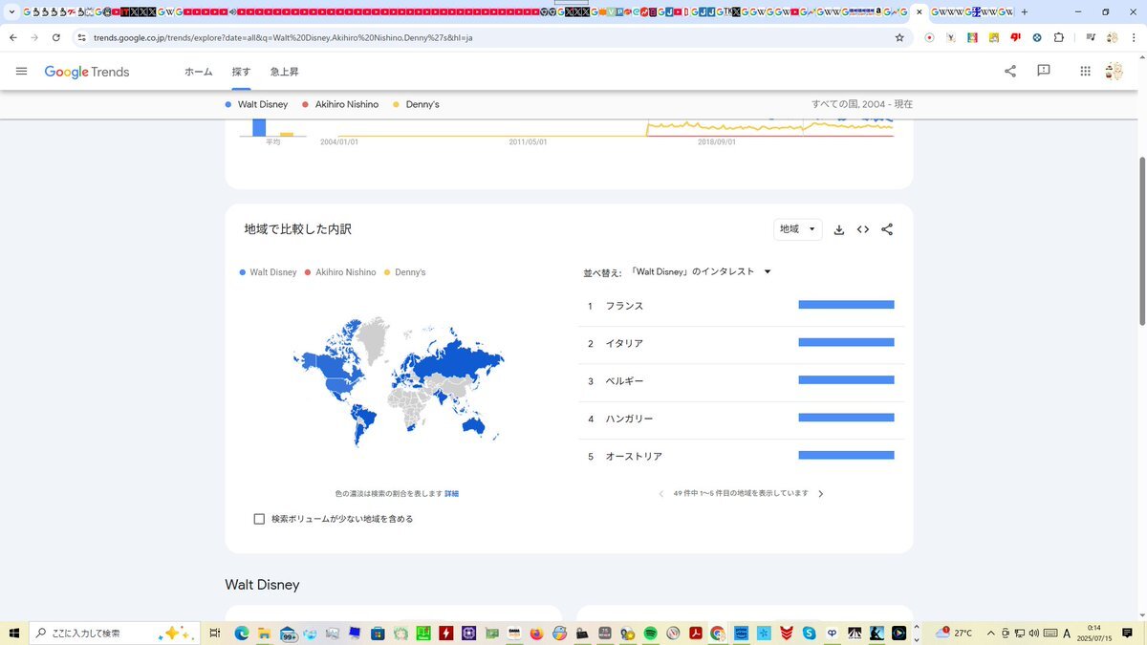
Task: Select フランス in the region list
Action: coord(624,306)
